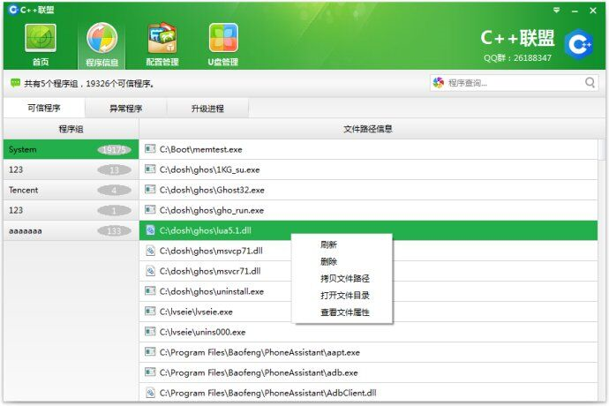Viewport: 609px width, 406px height.
Task: Click file icon for adb.exe row
Action: tap(150, 372)
